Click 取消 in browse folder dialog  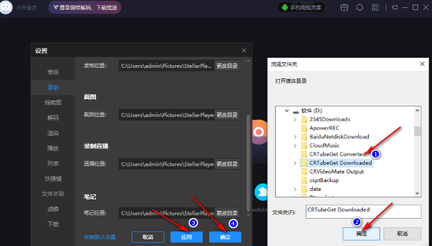point(402,233)
